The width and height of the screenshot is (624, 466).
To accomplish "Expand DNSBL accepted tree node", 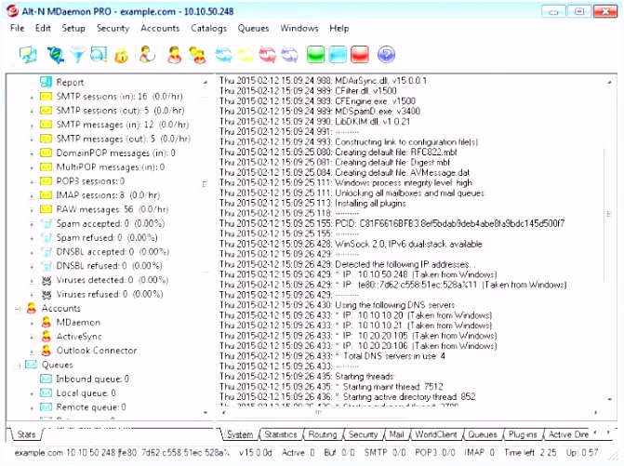I will click(32, 252).
